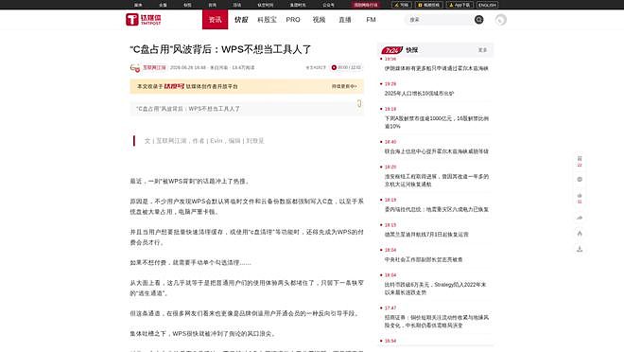
Task: Click the second floating toolbar icon
Action: 580,180
